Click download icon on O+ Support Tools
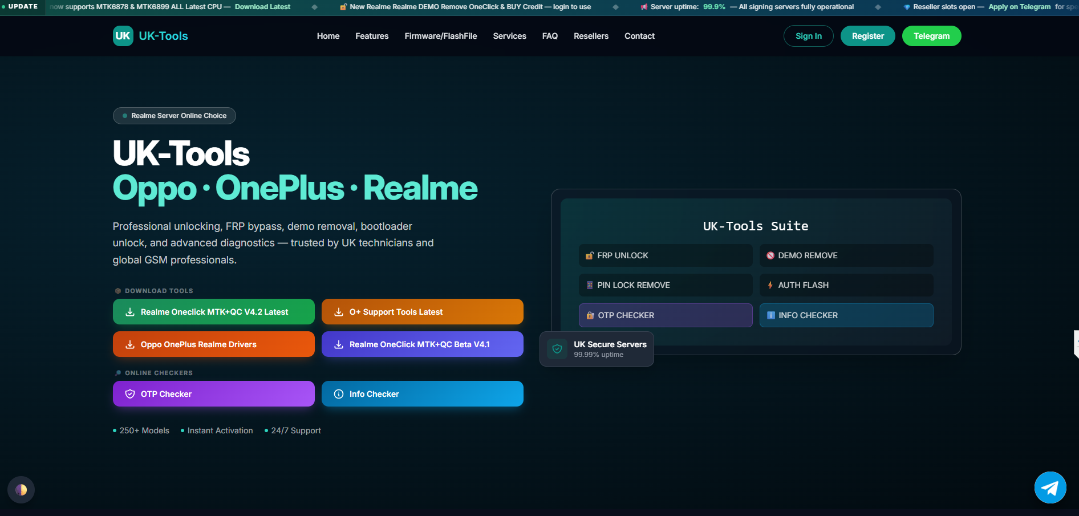1079x516 pixels. 339,312
